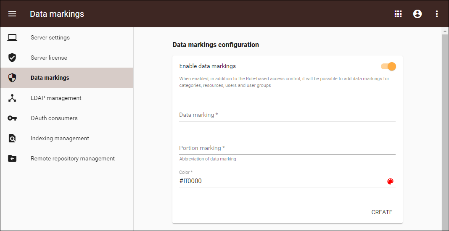Image resolution: width=449 pixels, height=231 pixels.
Task: Click the Indexing management search icon
Action: point(12,138)
